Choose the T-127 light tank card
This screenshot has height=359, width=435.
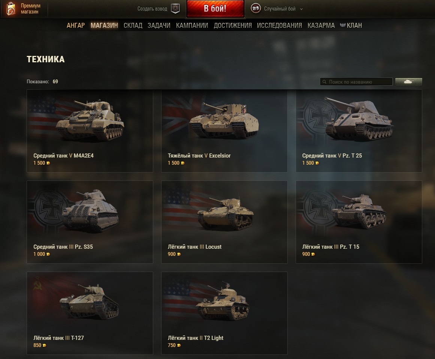(90, 313)
